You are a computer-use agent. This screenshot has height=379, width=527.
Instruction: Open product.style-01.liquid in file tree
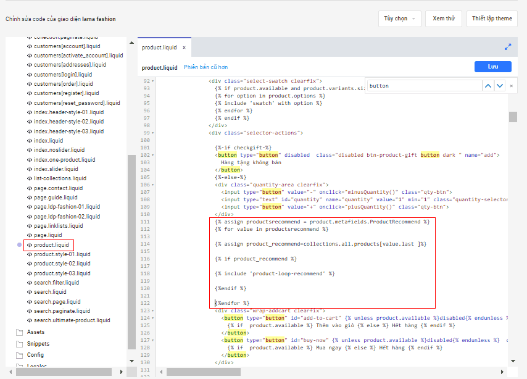(62, 254)
